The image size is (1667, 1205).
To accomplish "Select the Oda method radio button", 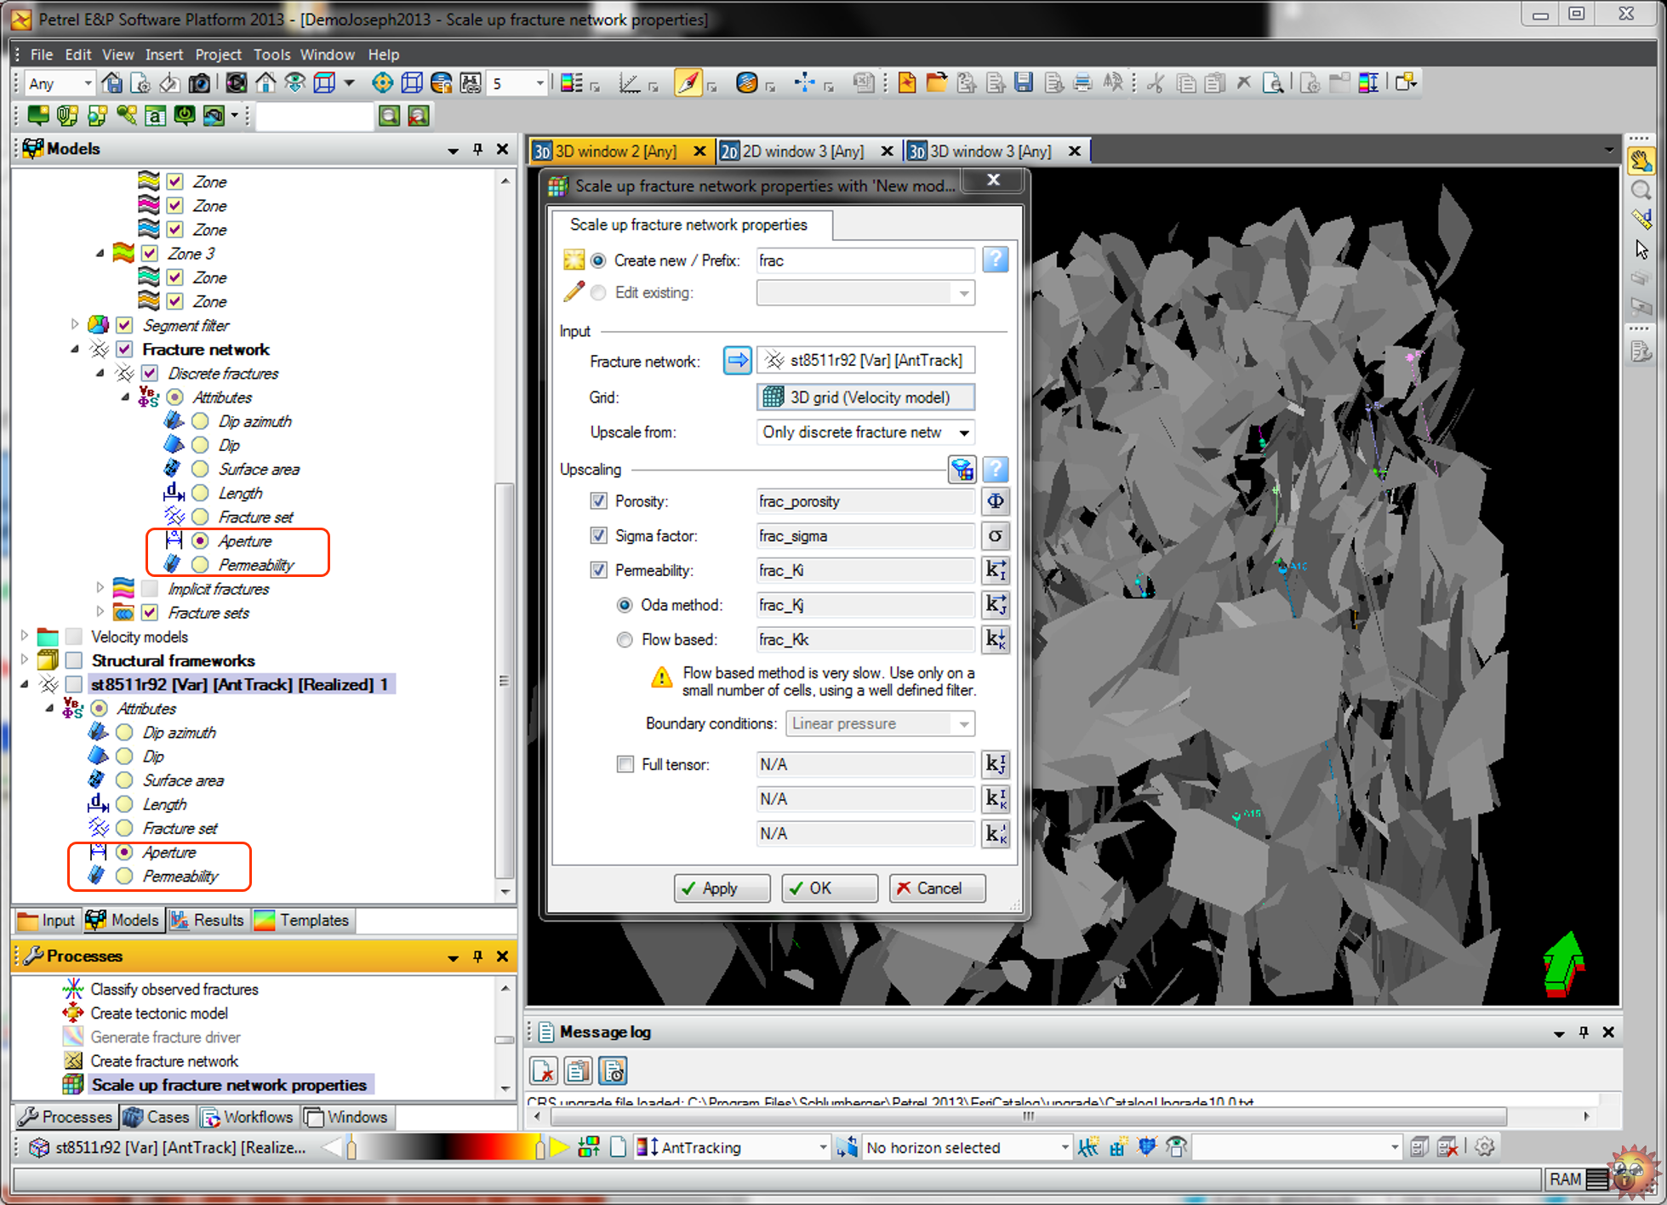I will (x=625, y=605).
